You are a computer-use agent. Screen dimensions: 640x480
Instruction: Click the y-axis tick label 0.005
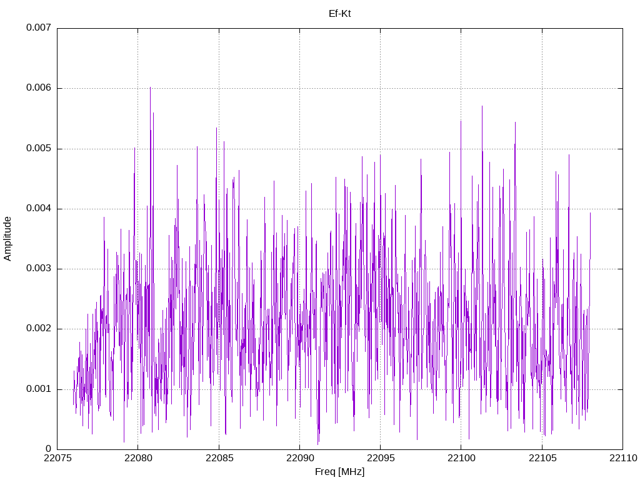point(39,148)
